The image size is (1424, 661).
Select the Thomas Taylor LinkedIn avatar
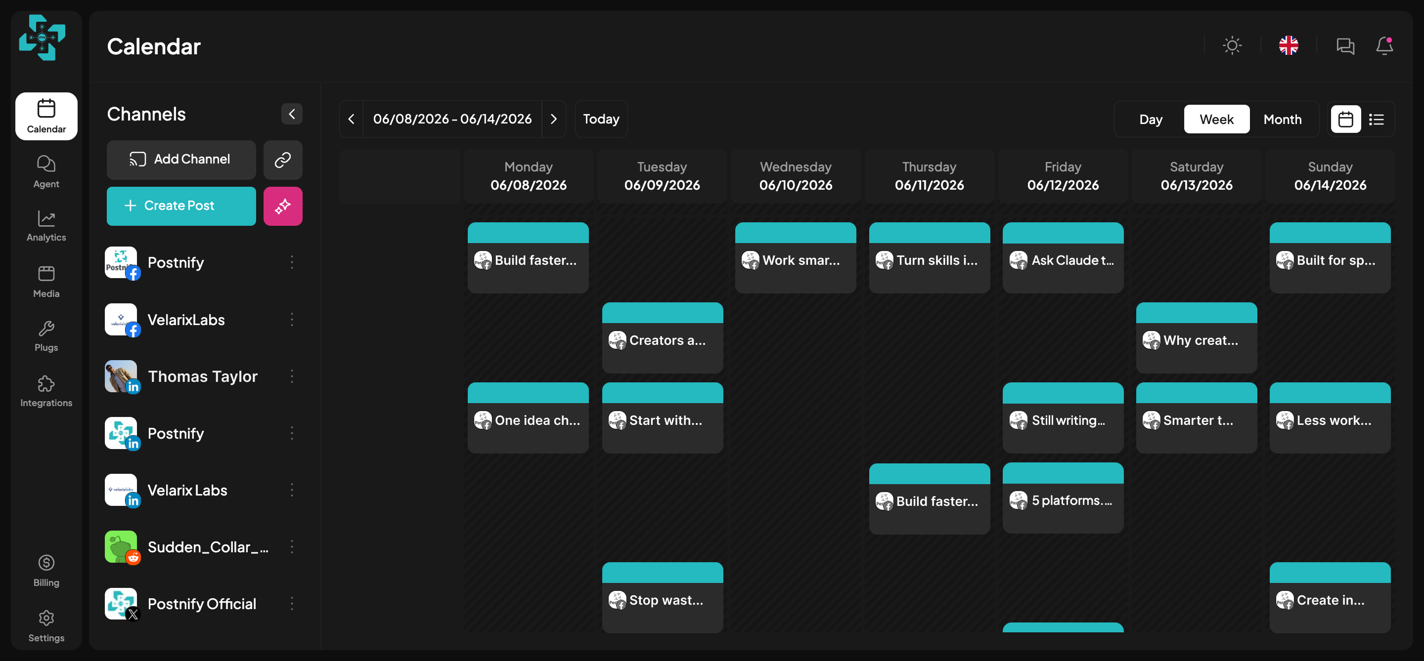(x=121, y=376)
